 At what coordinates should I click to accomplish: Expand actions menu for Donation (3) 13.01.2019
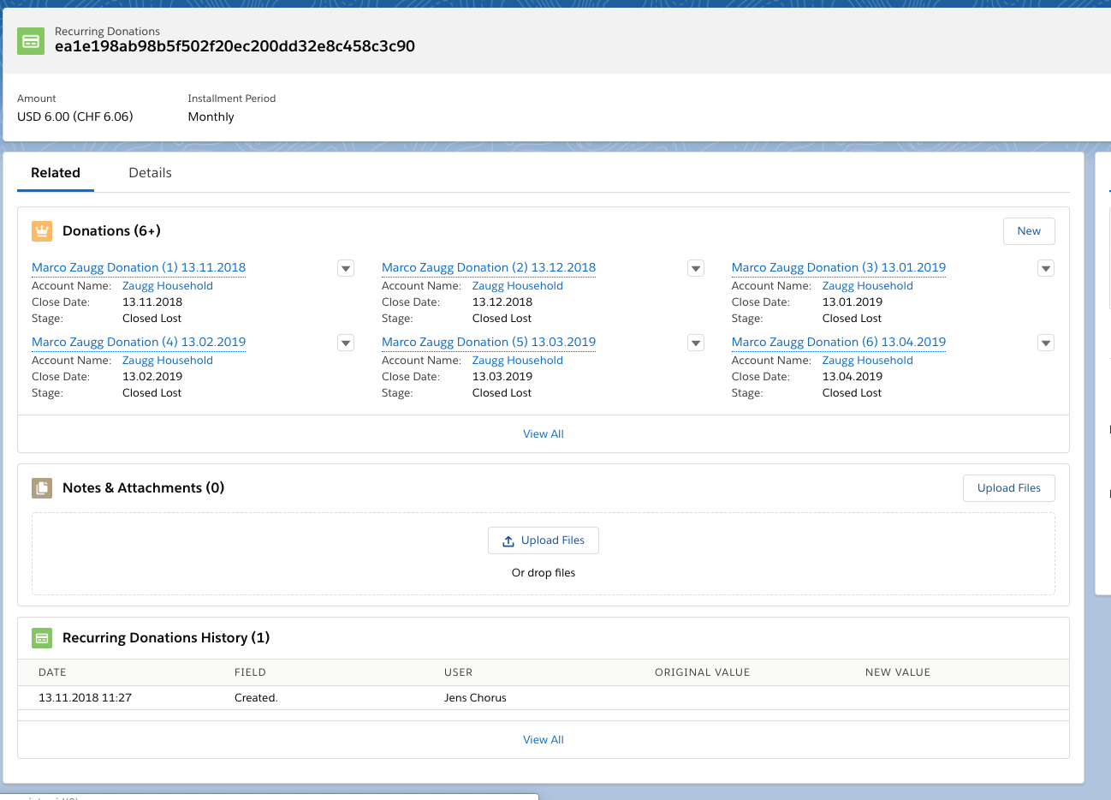pos(1045,269)
